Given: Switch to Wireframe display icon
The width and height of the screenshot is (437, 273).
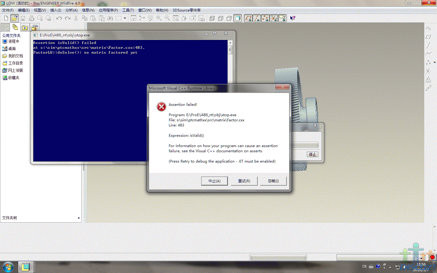Looking at the screenshot, I should (212, 18).
